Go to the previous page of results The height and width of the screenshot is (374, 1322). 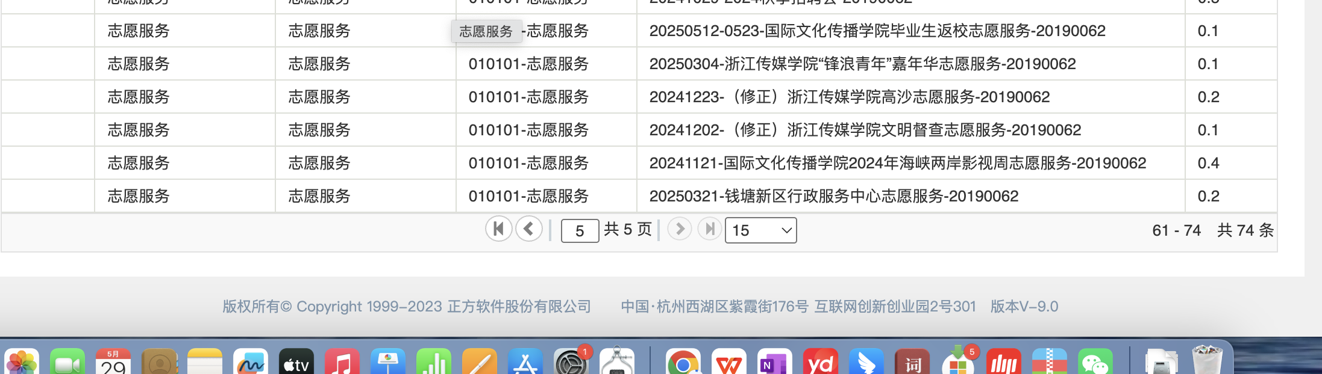point(529,229)
